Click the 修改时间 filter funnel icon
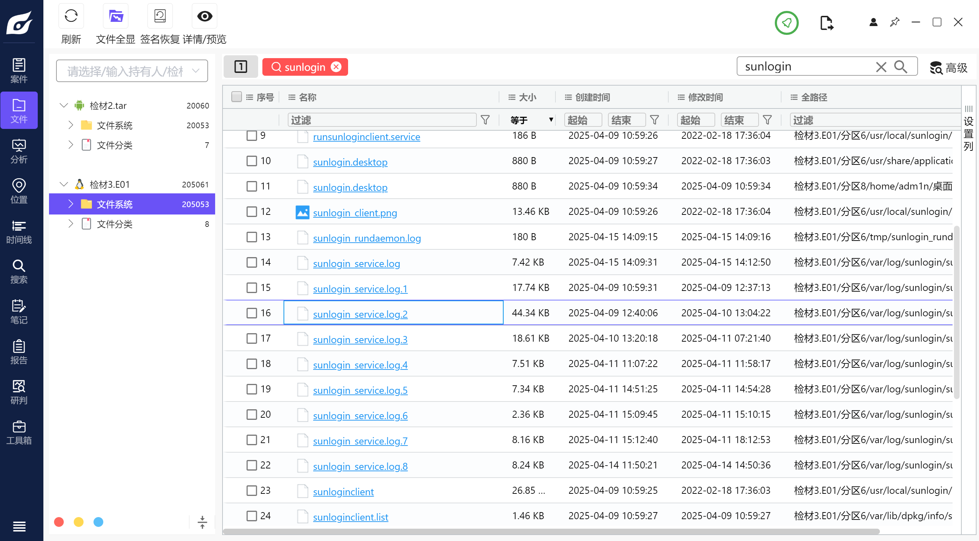 point(767,120)
